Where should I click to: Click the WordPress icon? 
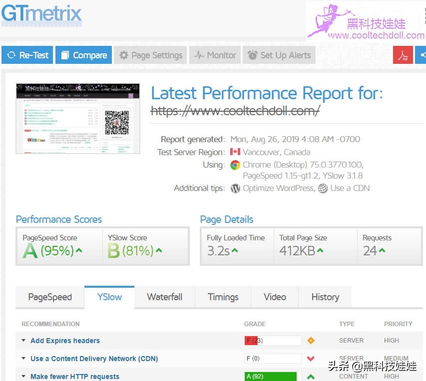click(x=235, y=189)
